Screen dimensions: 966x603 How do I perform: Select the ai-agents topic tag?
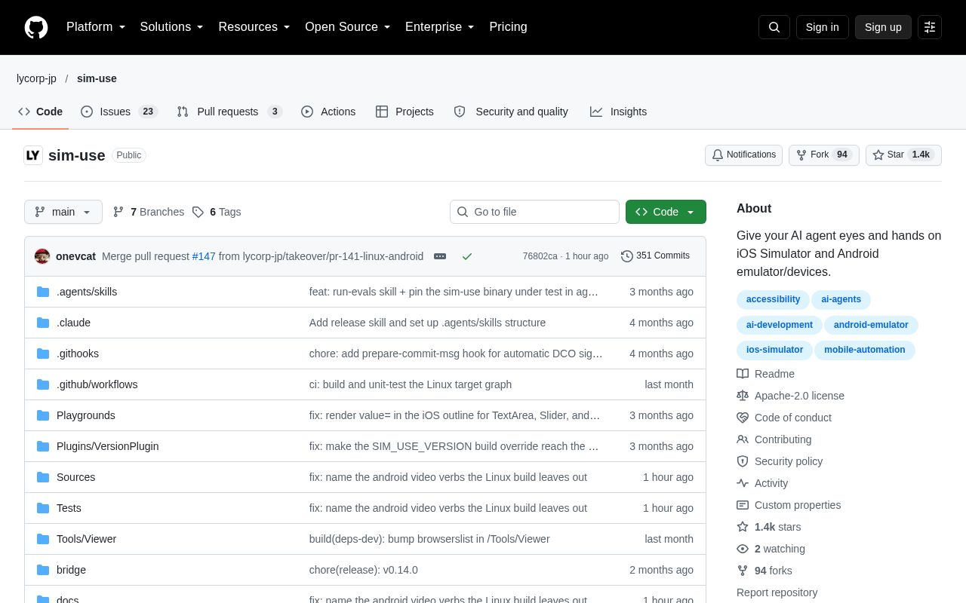pos(841,300)
